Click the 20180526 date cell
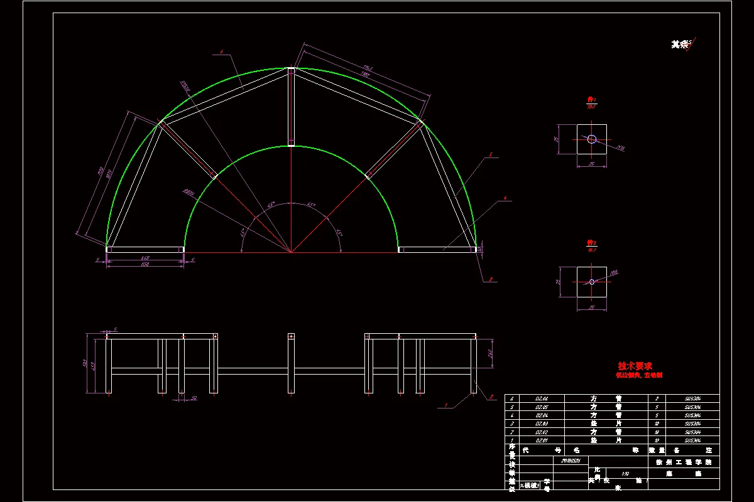Viewport: 754px width, 502px height. [x=571, y=460]
